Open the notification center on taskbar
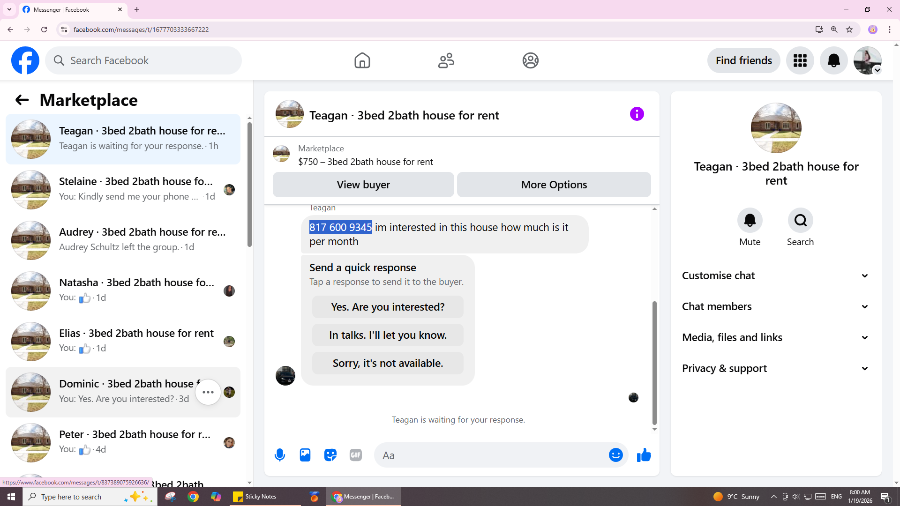The height and width of the screenshot is (506, 900). tap(885, 497)
